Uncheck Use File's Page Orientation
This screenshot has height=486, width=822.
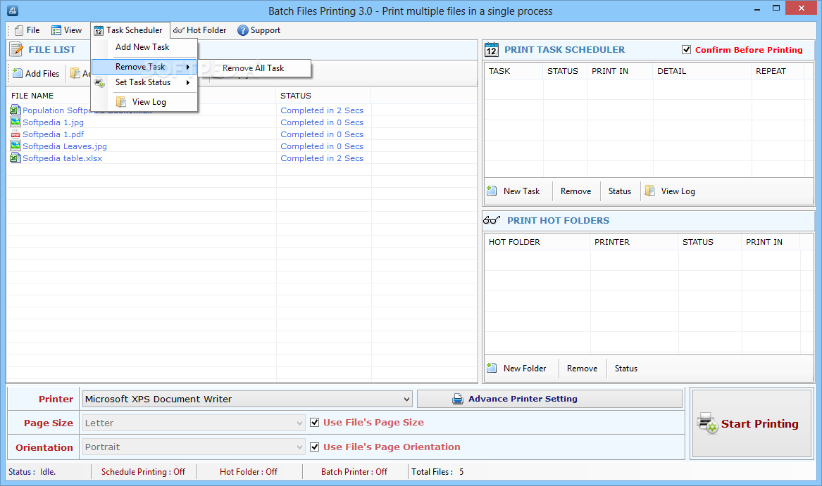pyautogui.click(x=315, y=447)
